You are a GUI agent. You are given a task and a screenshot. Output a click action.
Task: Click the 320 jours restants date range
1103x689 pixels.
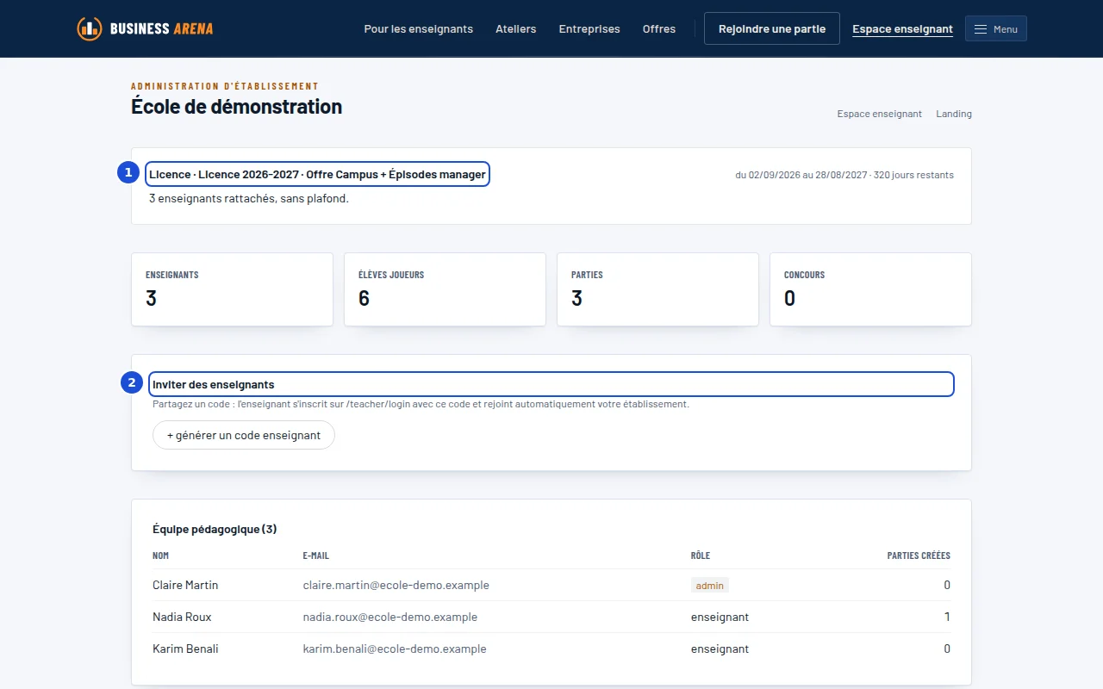click(844, 175)
